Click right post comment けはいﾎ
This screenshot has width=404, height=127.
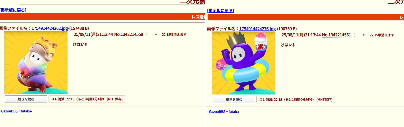pos(288,45)
